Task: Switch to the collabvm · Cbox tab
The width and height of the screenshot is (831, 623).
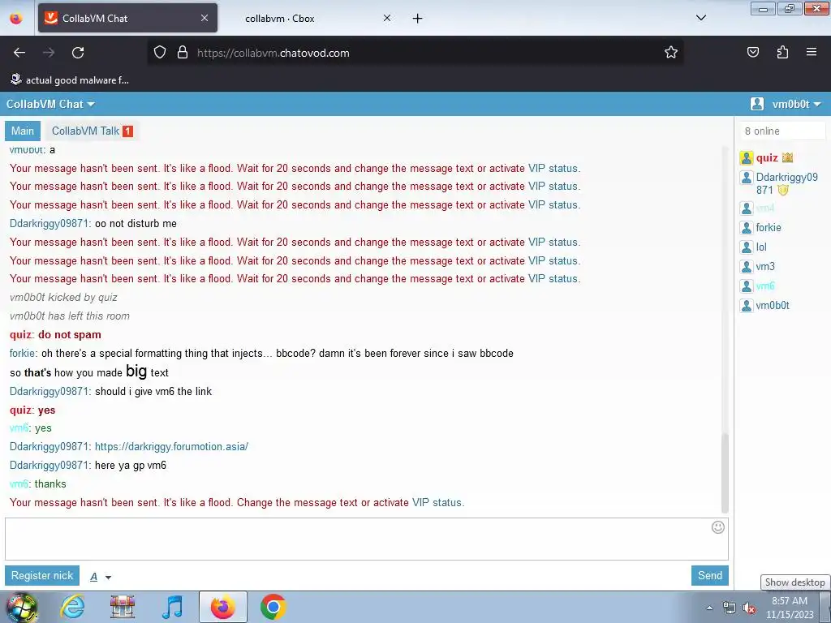Action: point(312,18)
